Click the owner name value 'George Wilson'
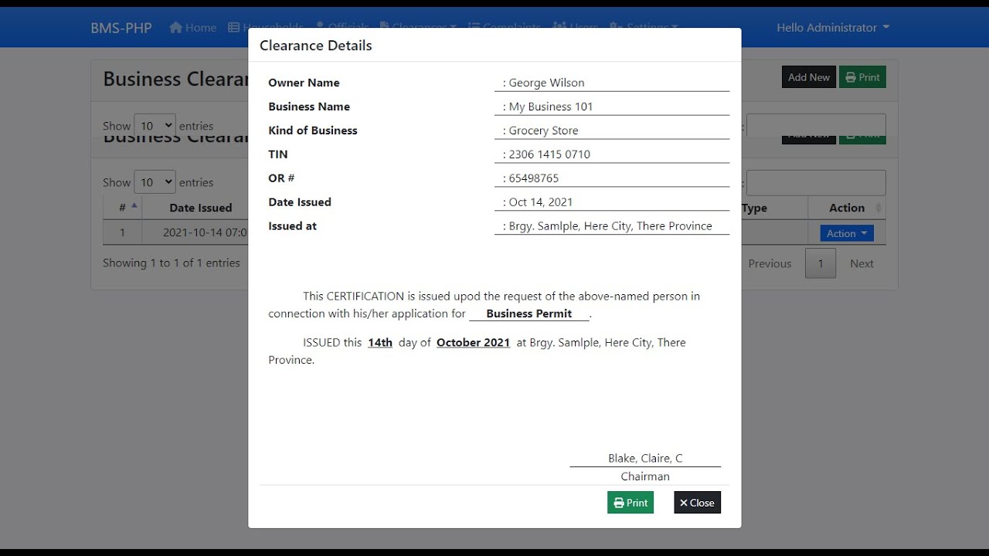The image size is (989, 556). [x=547, y=83]
